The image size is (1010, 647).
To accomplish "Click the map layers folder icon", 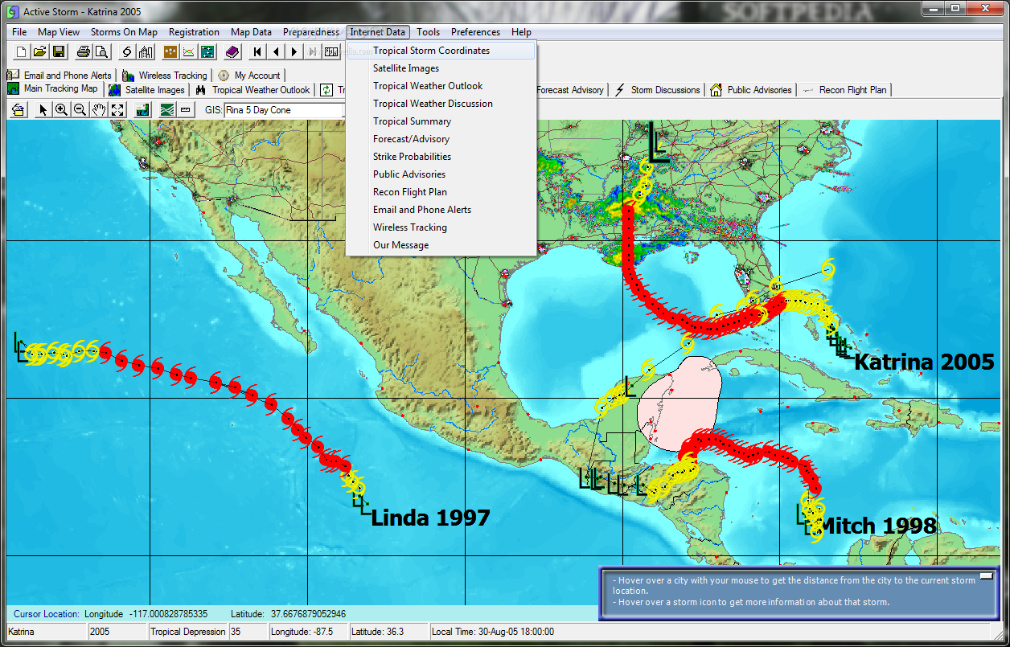I will 18,110.
